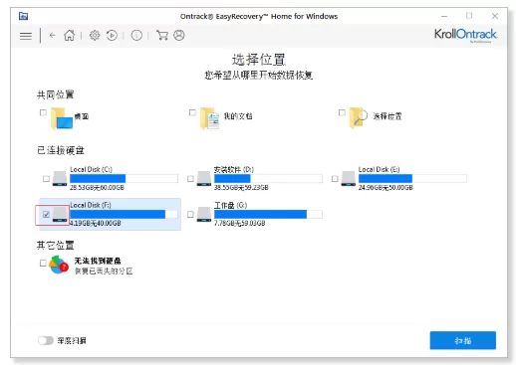The height and width of the screenshot is (365, 516).
Task: Click the KrollOntrack logo
Action: click(465, 35)
